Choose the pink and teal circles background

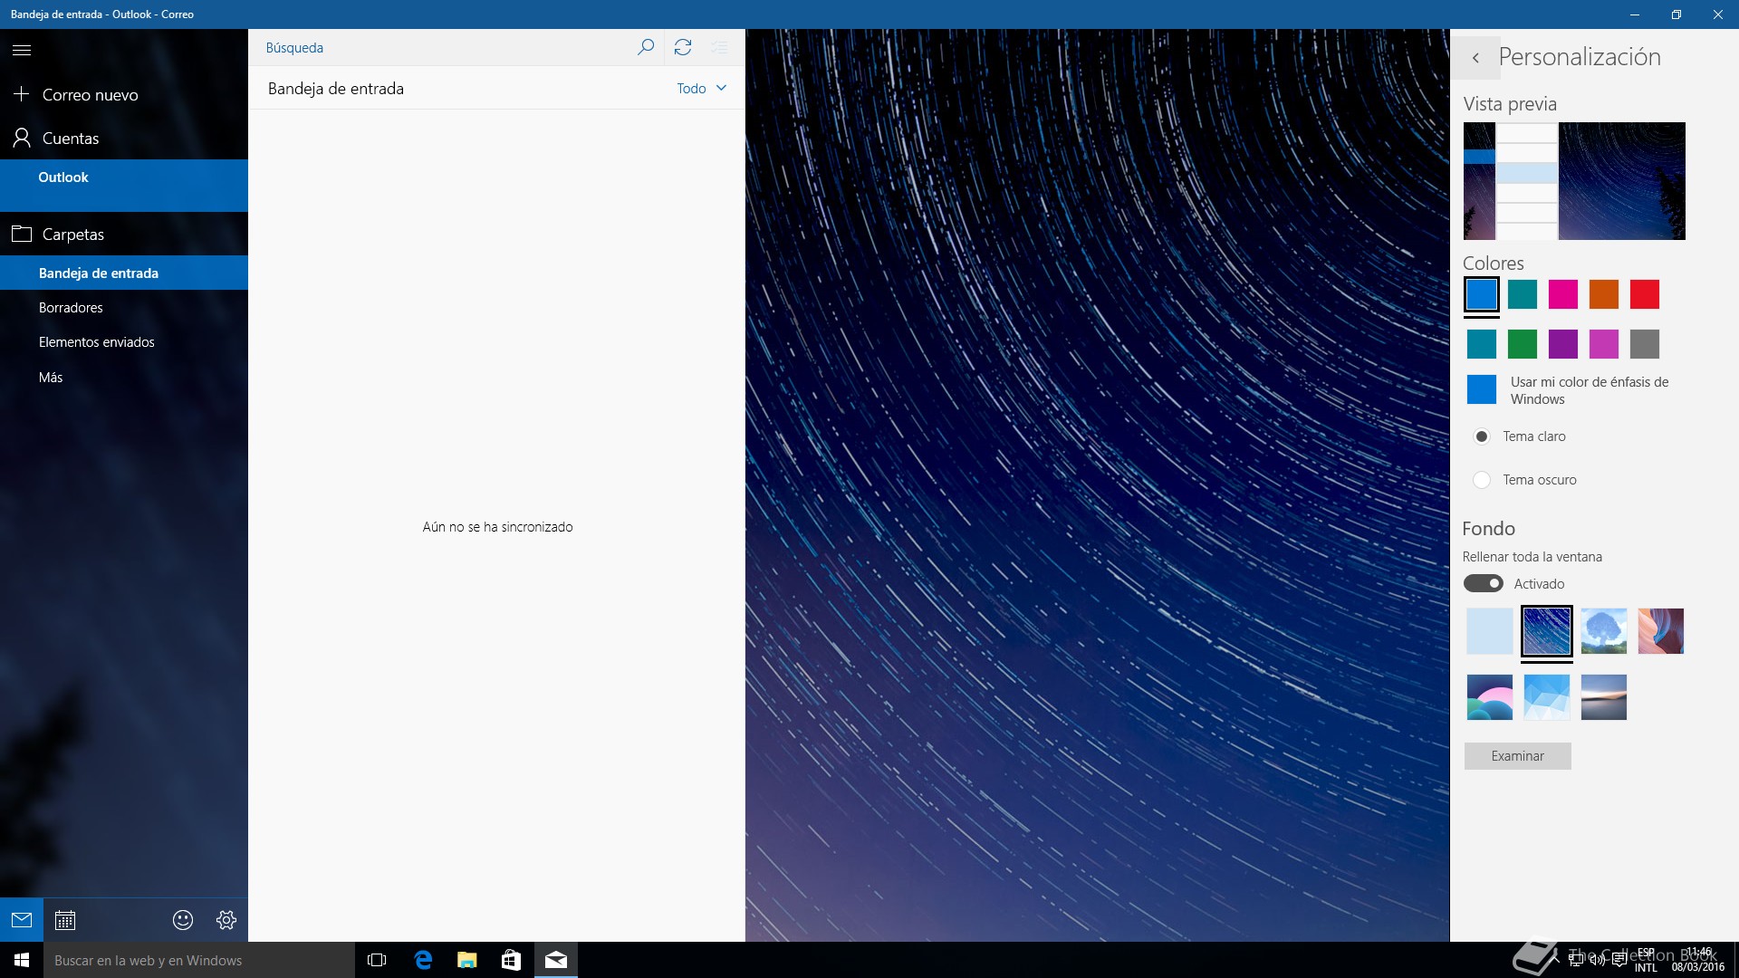click(x=1490, y=697)
